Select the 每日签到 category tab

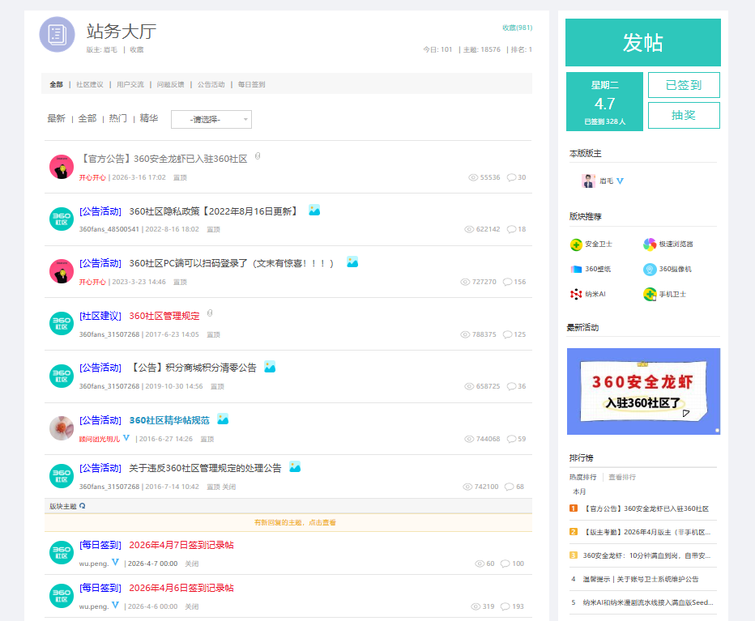tap(251, 84)
